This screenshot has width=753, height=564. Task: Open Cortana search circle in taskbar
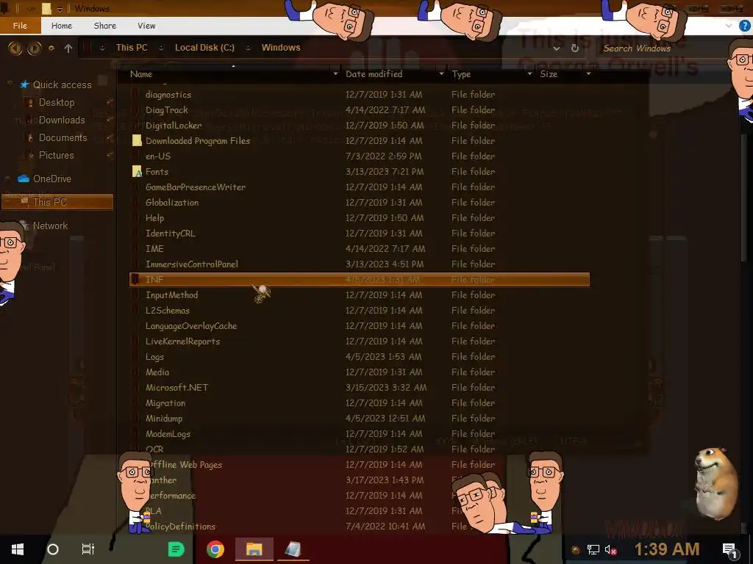53,549
